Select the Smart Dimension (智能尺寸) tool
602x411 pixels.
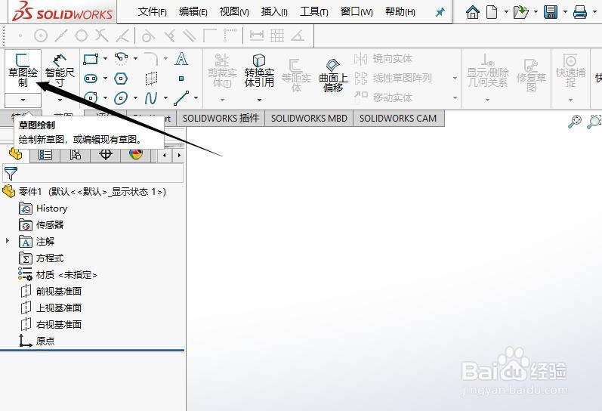(60, 71)
